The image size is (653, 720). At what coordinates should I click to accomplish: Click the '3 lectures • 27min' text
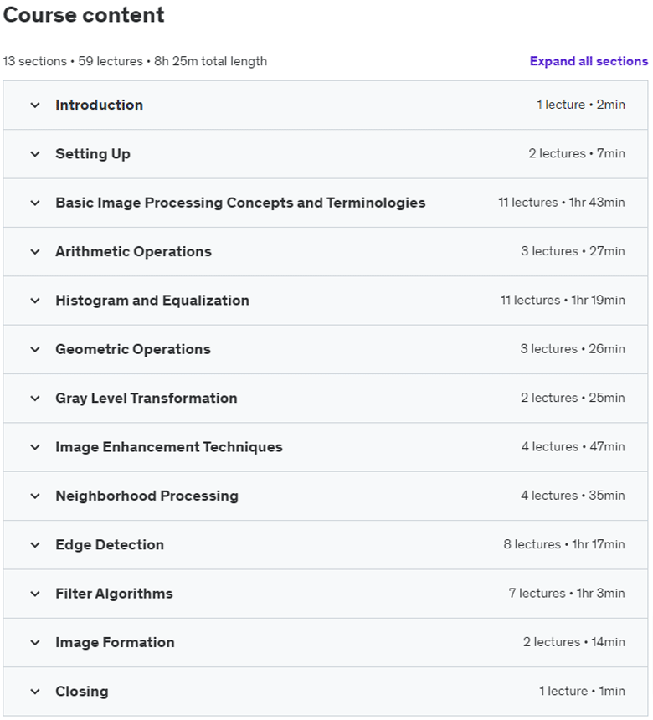click(x=573, y=251)
